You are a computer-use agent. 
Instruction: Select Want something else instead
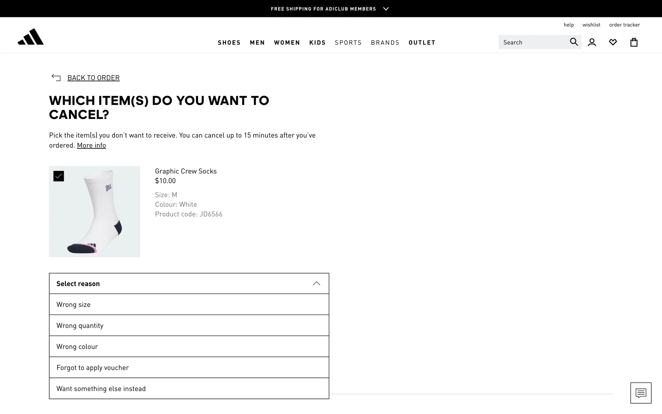189,388
